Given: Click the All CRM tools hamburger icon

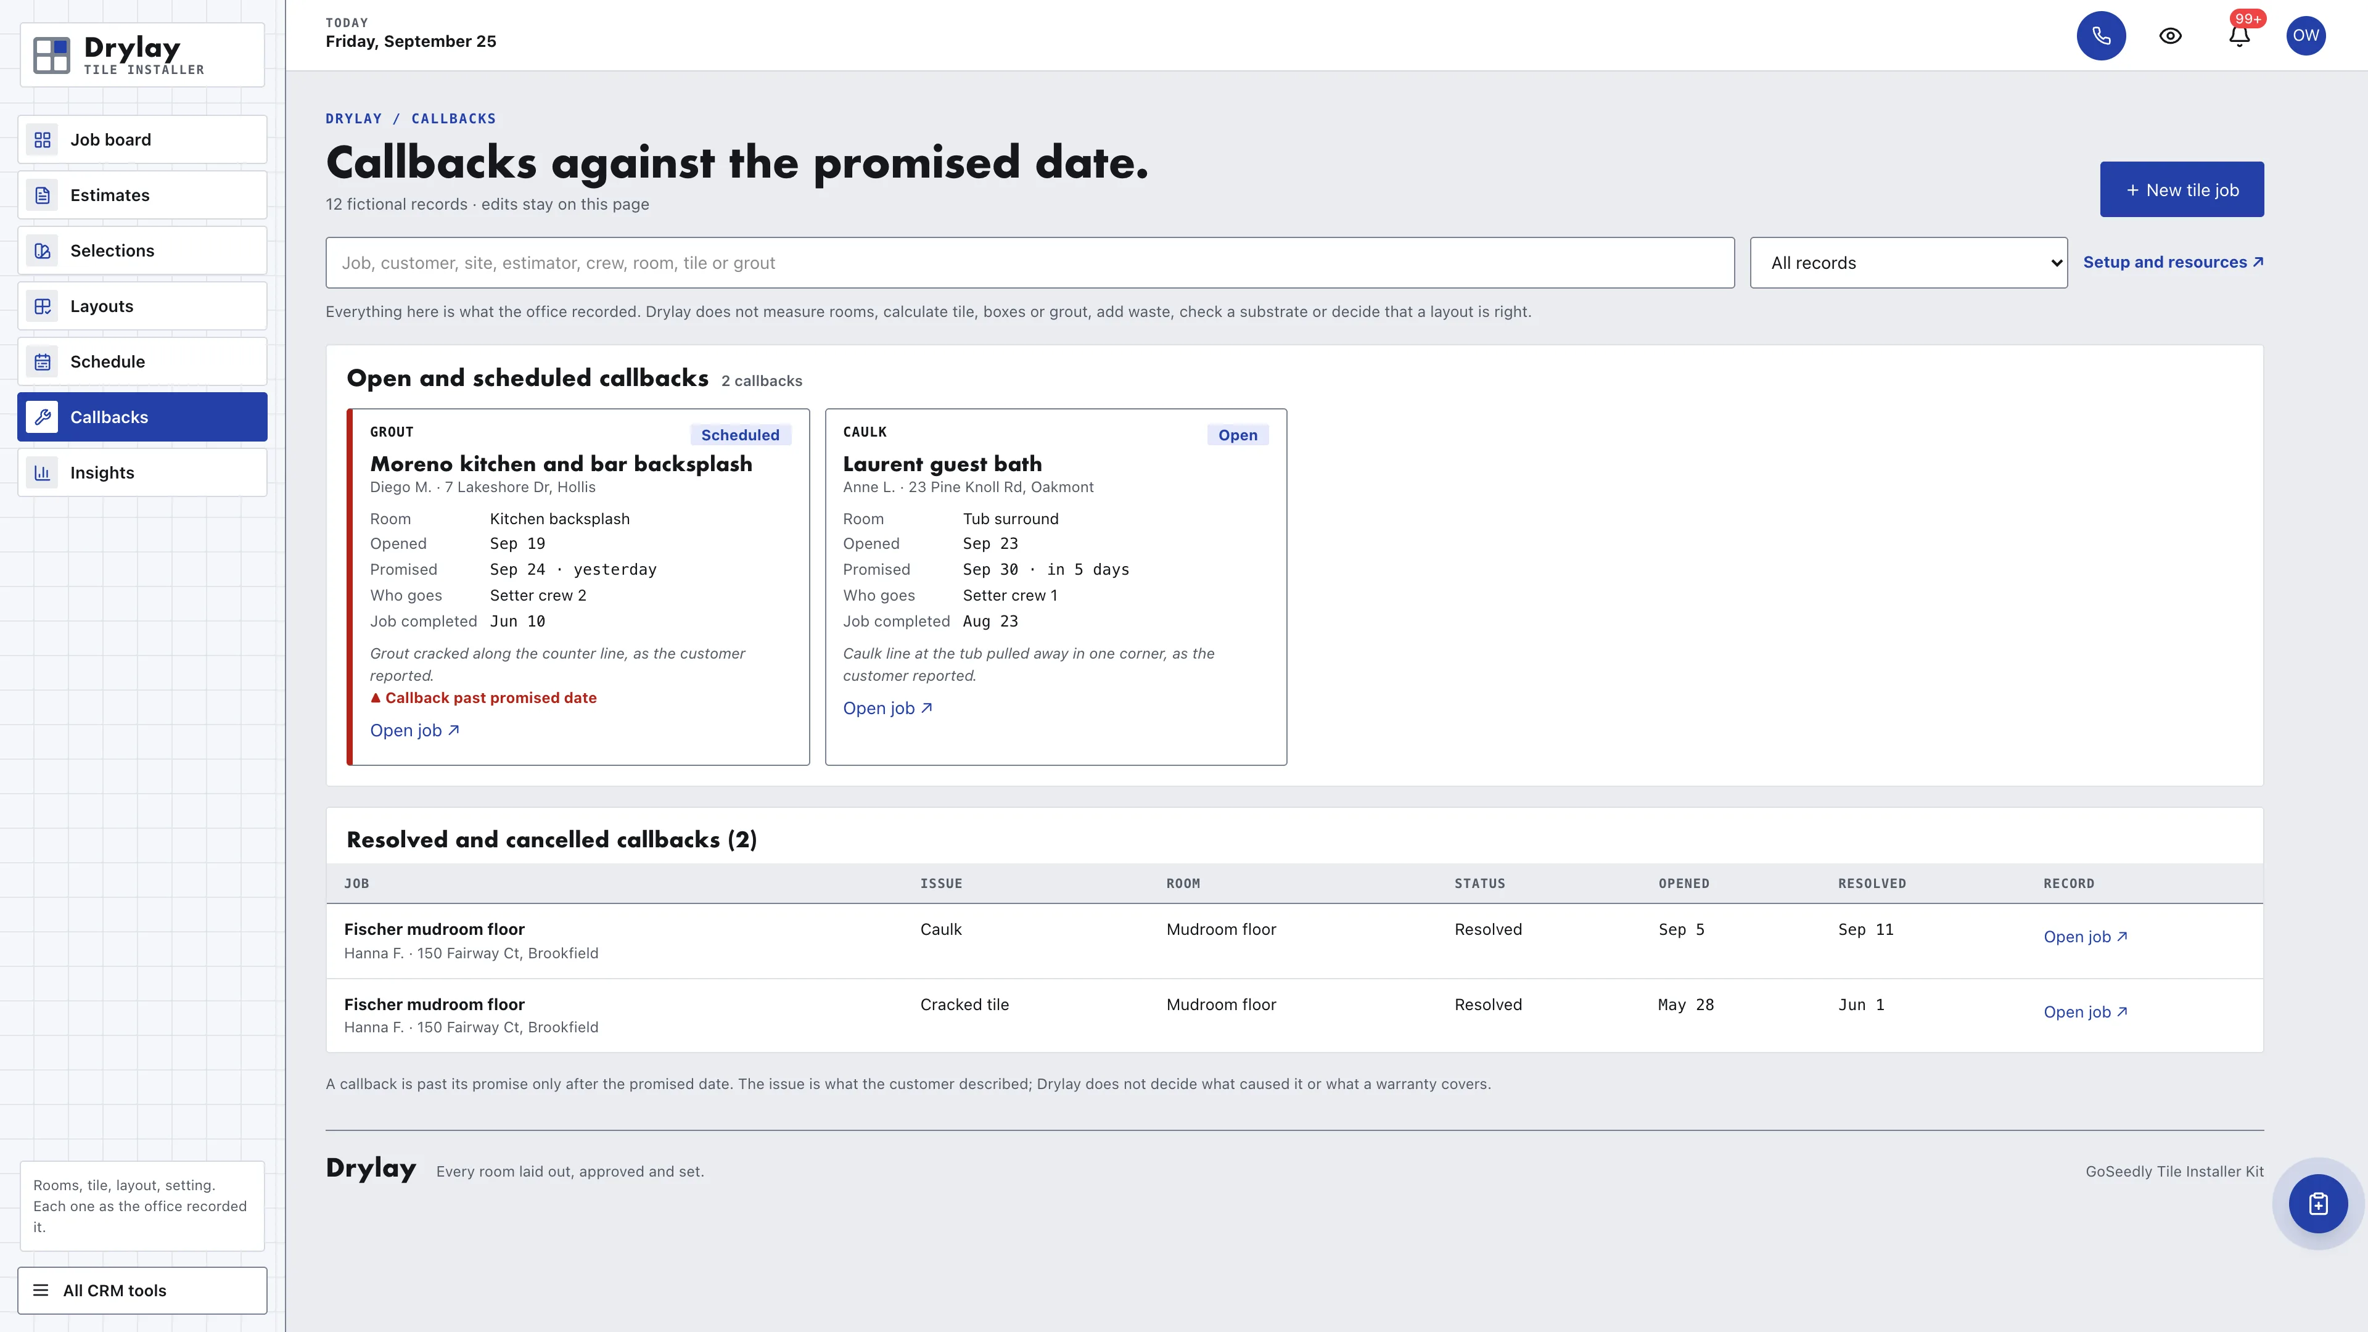Looking at the screenshot, I should point(41,1291).
